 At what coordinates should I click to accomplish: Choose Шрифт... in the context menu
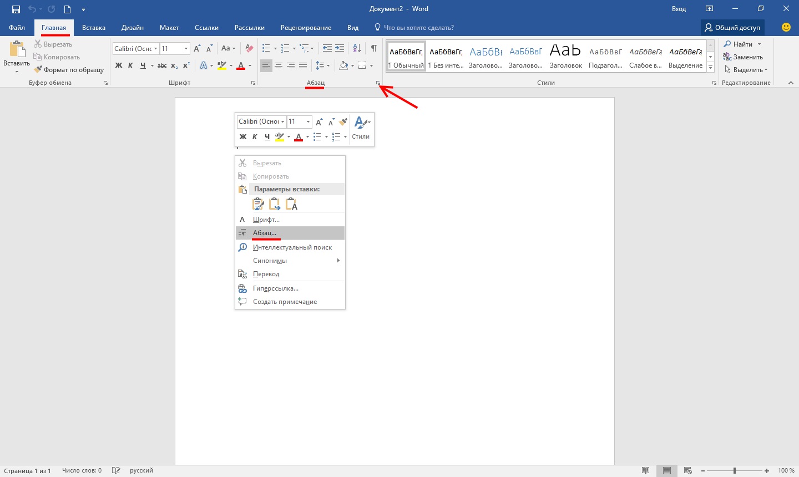[x=290, y=220]
